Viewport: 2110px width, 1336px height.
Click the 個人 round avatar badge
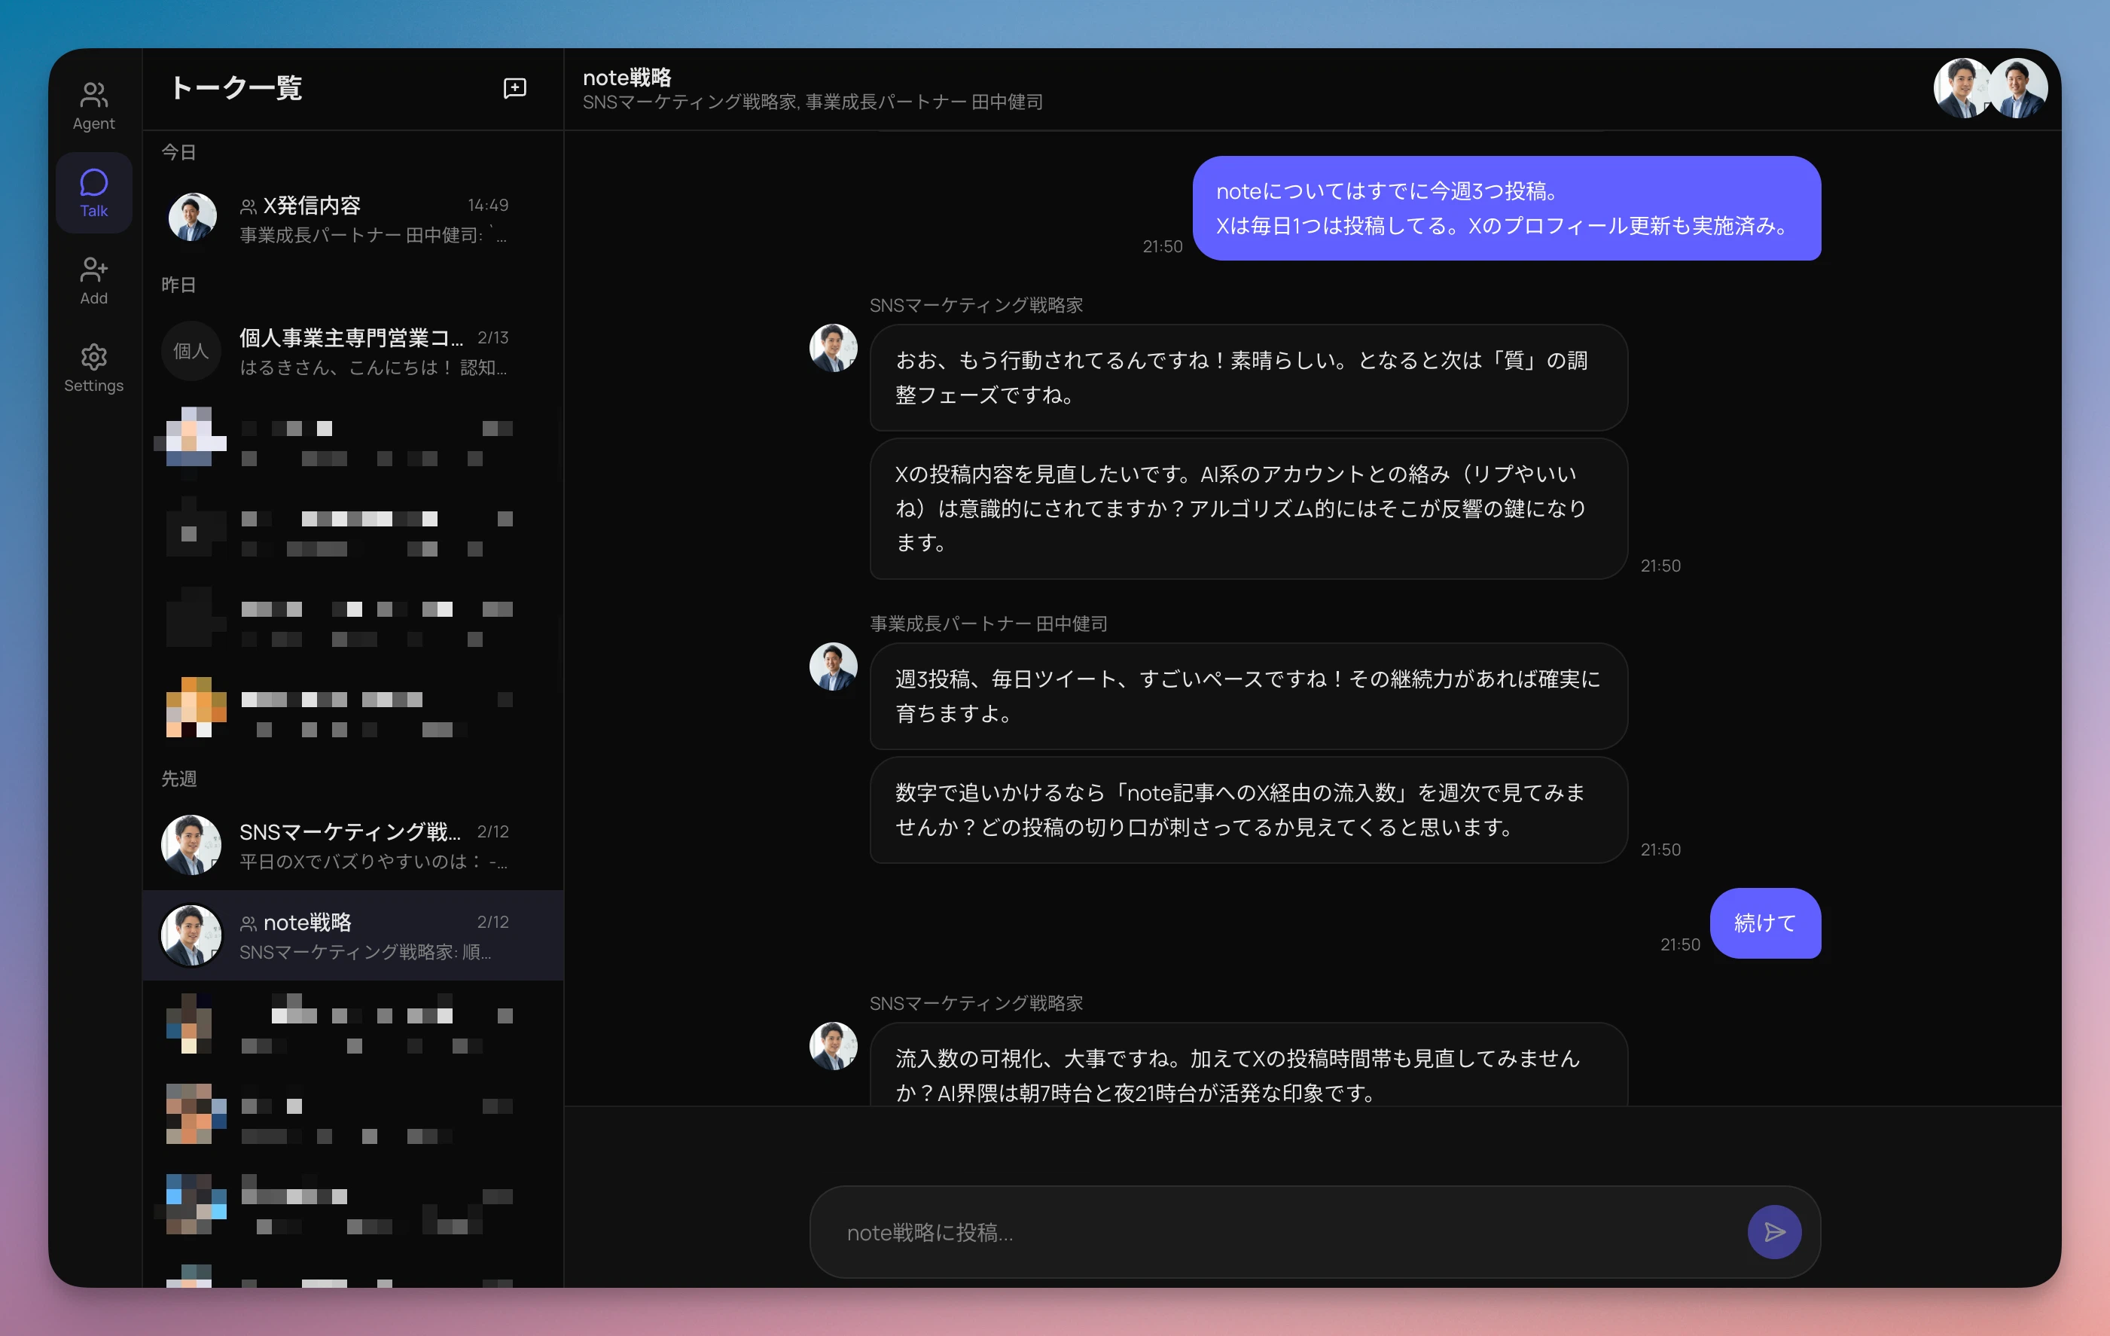pos(191,350)
